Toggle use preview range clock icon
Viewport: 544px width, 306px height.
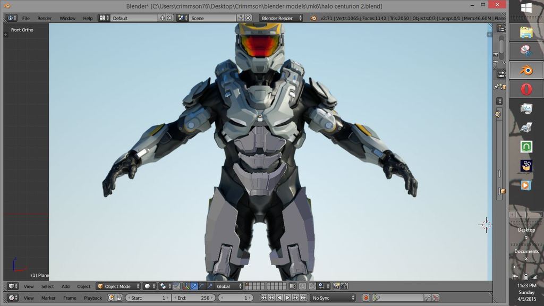click(x=111, y=297)
